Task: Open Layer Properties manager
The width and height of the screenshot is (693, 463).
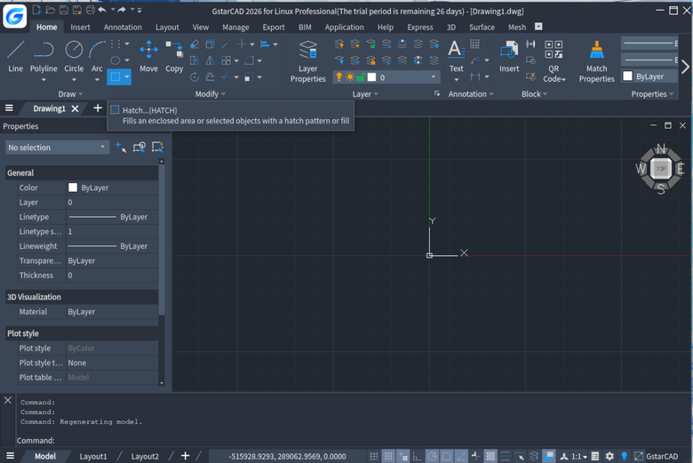Action: click(307, 61)
